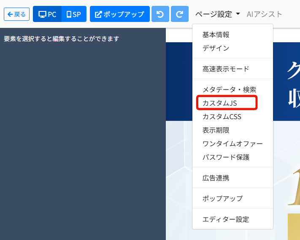Choose ワンタイムオファー option
This screenshot has height=240, width=300.
[x=232, y=144]
